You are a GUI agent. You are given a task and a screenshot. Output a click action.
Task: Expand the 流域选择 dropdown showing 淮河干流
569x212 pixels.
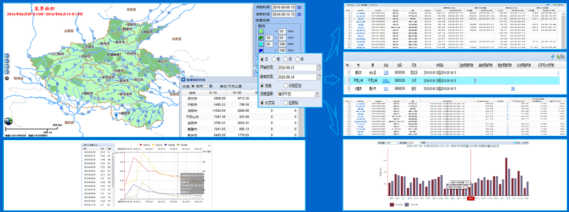(317, 93)
